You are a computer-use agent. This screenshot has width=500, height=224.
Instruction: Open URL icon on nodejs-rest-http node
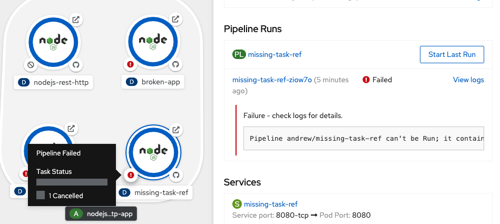(x=76, y=20)
